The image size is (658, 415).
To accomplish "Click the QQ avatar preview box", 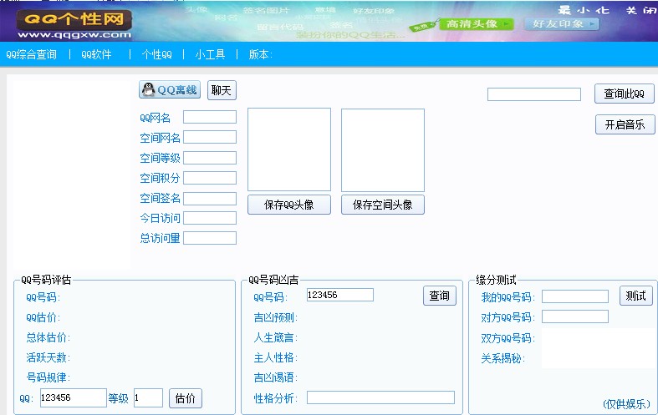I will (x=289, y=149).
